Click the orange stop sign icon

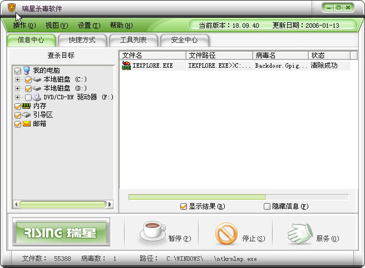point(226,234)
